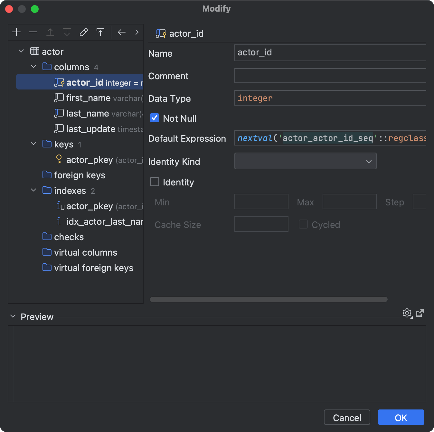Collapse the indexes folder in the tree
This screenshot has width=434, height=432.
tap(33, 190)
